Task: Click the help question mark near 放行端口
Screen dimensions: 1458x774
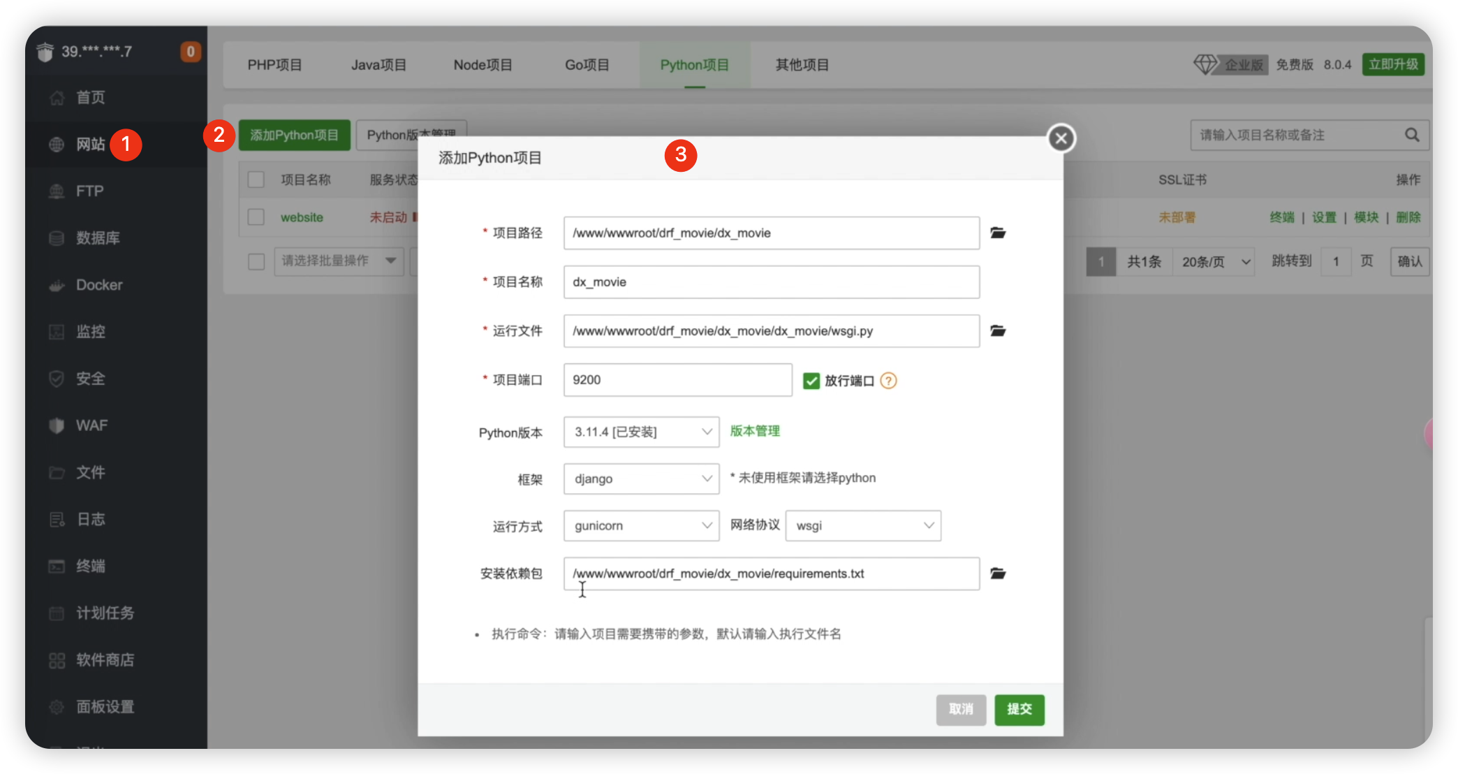Action: (888, 381)
